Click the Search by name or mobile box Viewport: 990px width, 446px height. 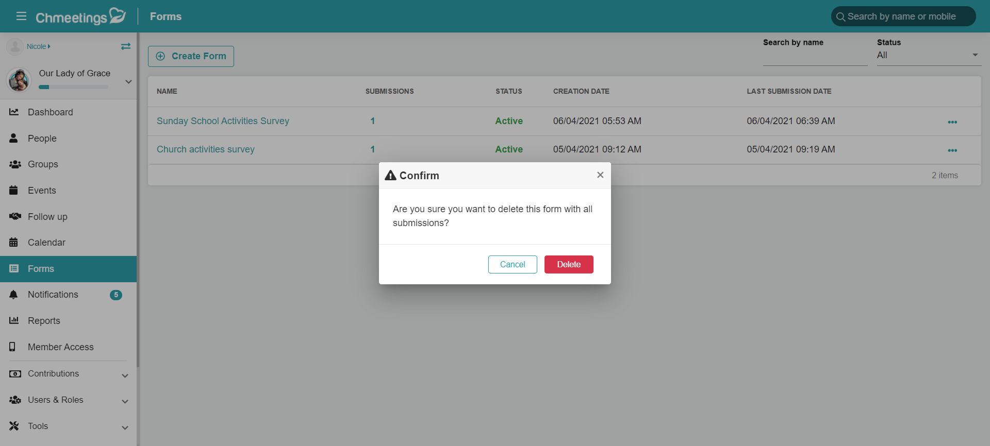(903, 16)
